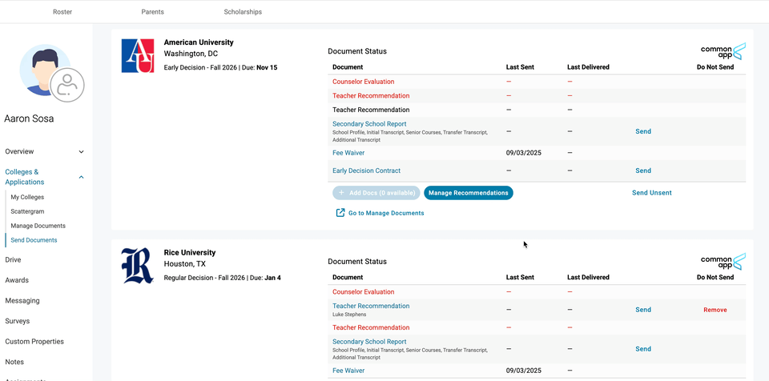Image resolution: width=769 pixels, height=381 pixels.
Task: Click the Send Unsent link
Action: click(x=651, y=193)
